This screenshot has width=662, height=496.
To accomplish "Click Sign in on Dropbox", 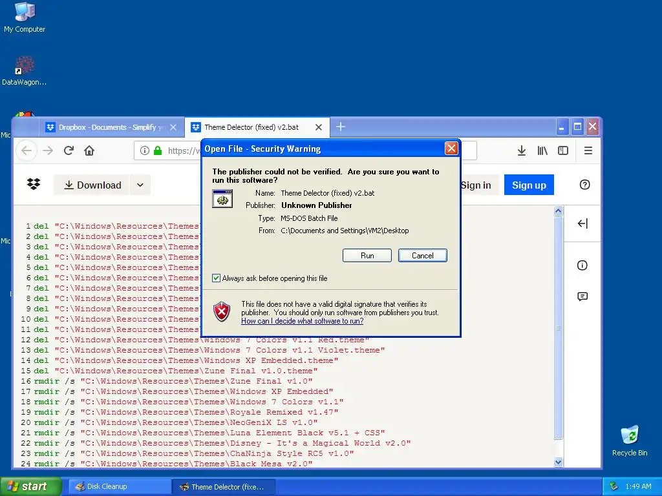I will click(476, 185).
